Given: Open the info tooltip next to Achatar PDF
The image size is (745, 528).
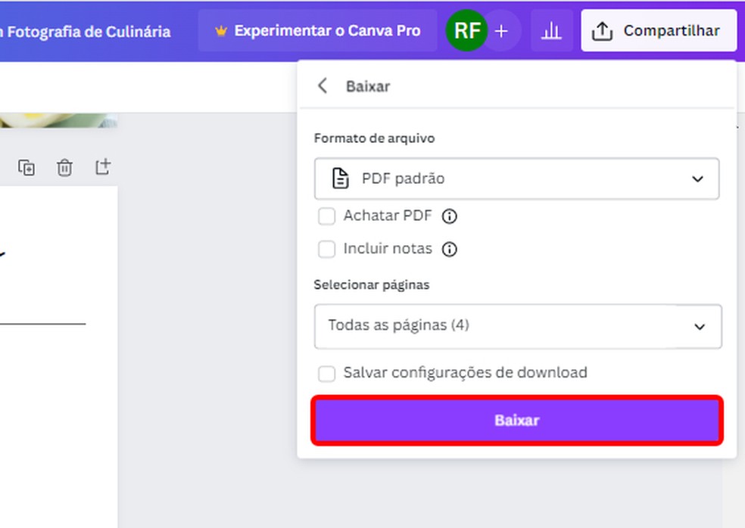Looking at the screenshot, I should [x=452, y=216].
